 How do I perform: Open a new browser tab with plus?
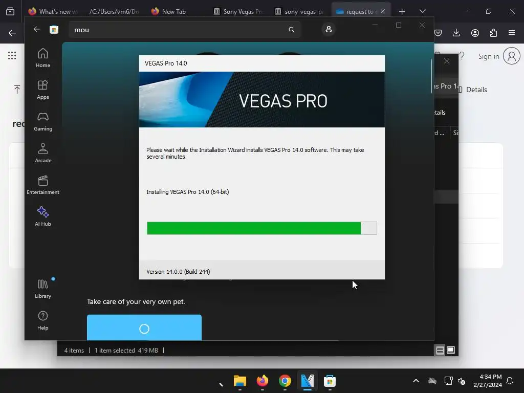[402, 12]
